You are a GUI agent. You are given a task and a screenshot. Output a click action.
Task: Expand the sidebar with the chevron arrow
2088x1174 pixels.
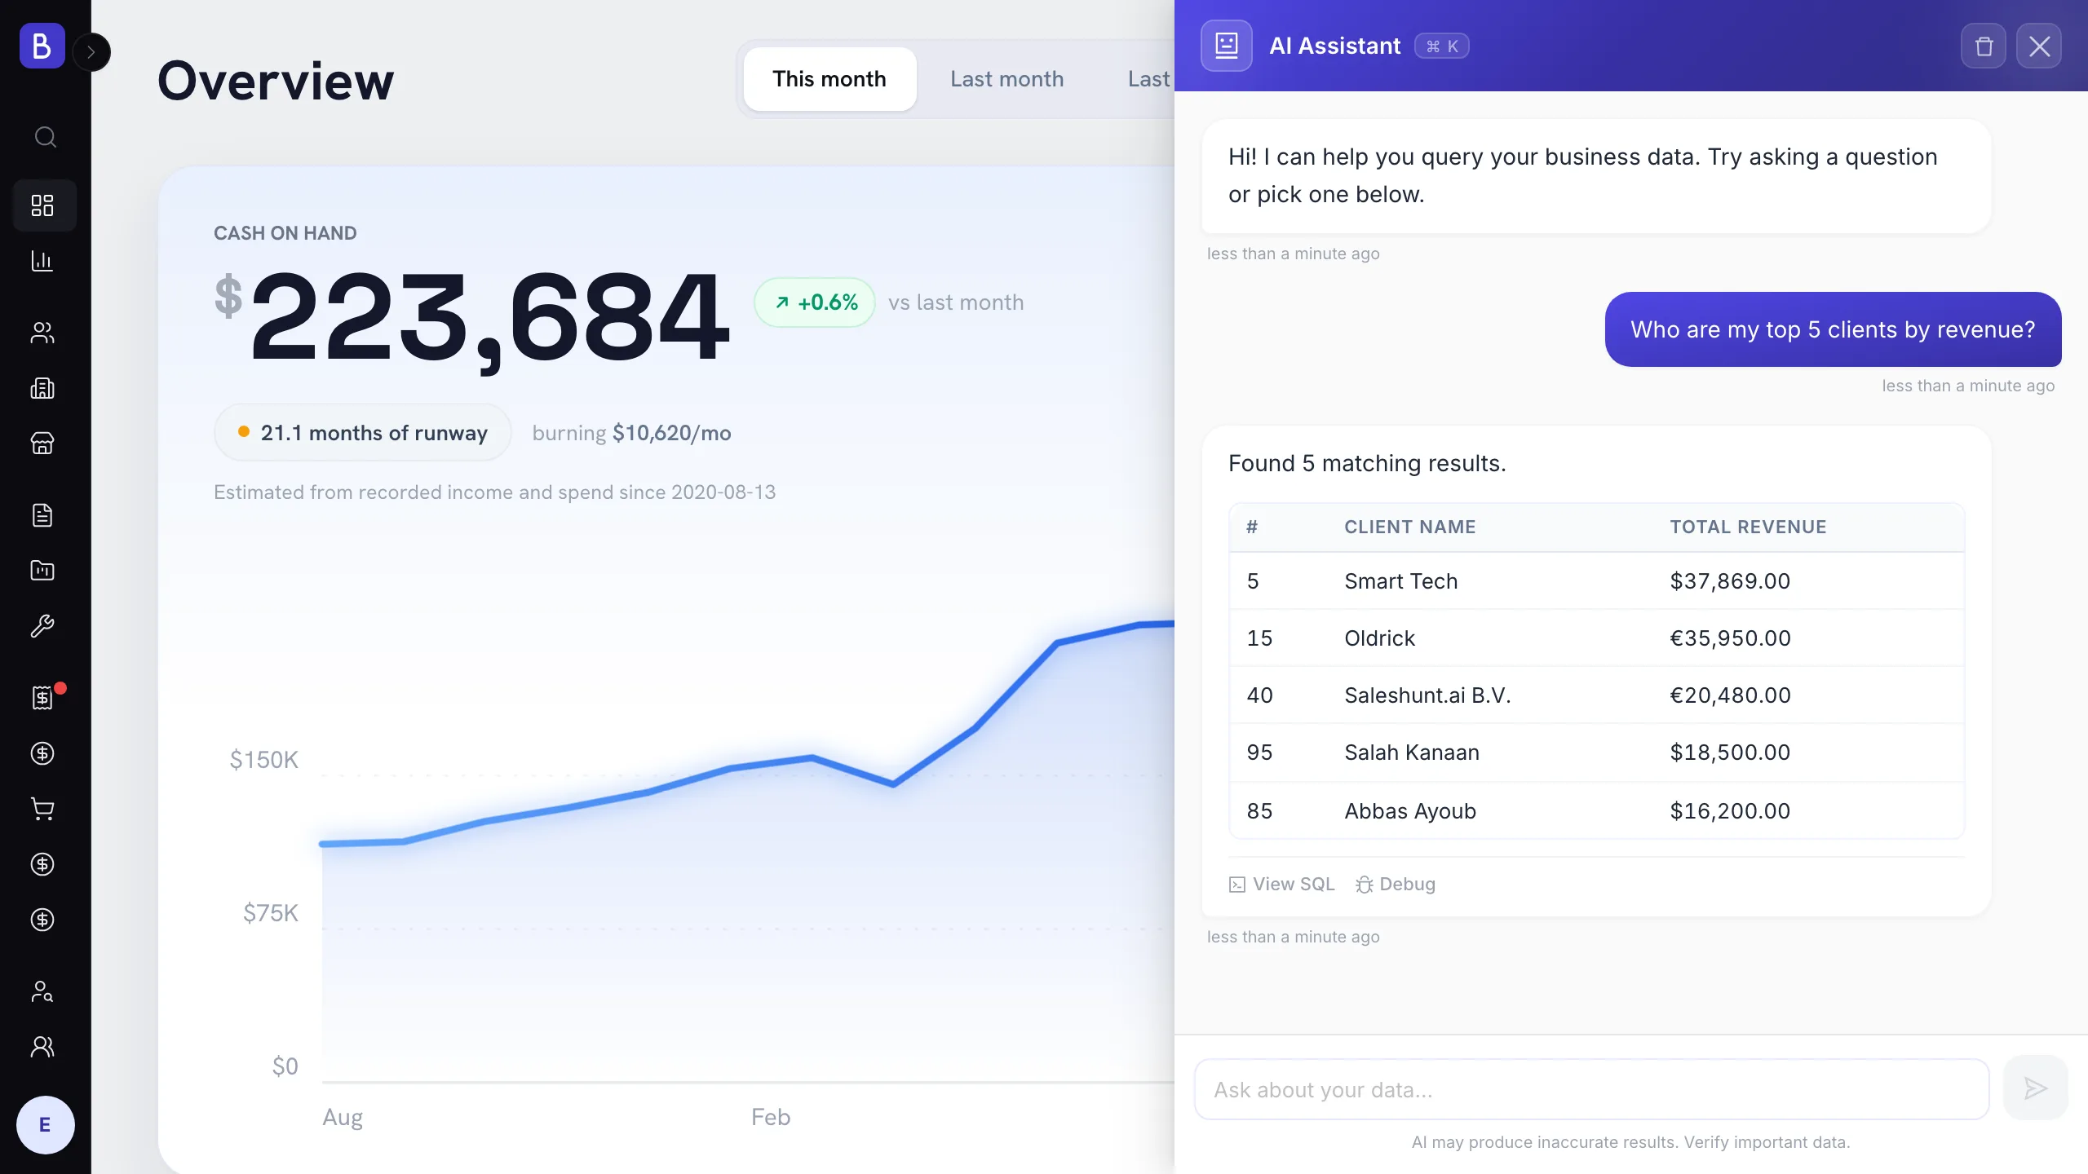point(91,52)
